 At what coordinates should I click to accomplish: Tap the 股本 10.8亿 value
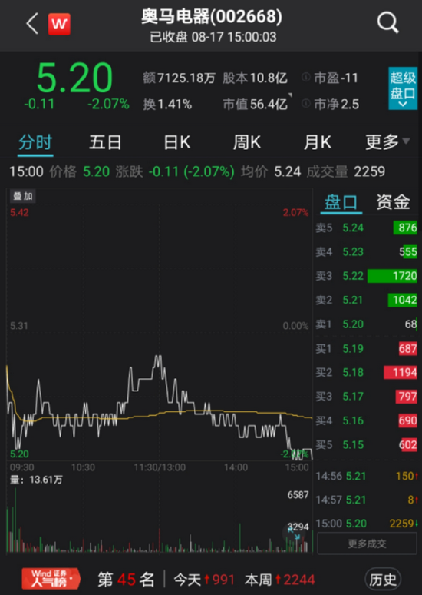click(x=255, y=78)
